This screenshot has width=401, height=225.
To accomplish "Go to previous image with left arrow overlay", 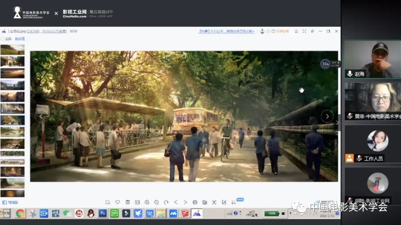I will pyautogui.click(x=41, y=116).
